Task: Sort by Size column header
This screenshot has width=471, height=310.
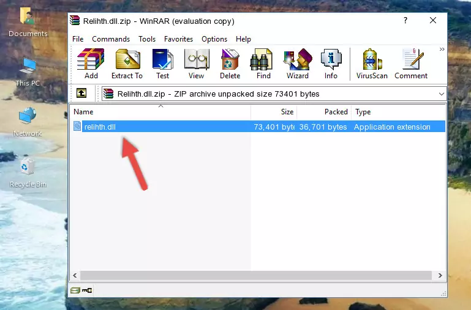Action: pos(274,112)
